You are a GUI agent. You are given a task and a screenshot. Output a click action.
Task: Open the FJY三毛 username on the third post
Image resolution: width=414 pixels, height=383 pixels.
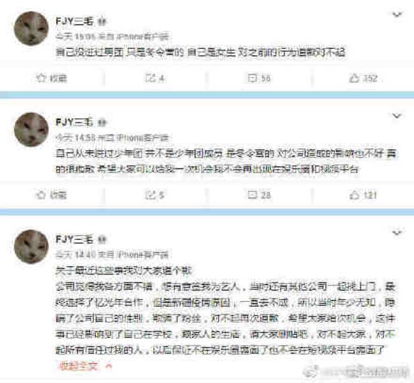[x=75, y=240]
